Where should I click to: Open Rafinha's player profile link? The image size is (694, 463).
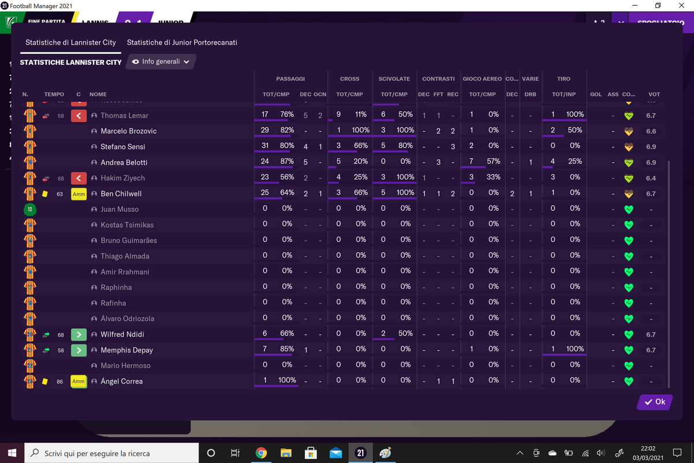[x=113, y=303]
